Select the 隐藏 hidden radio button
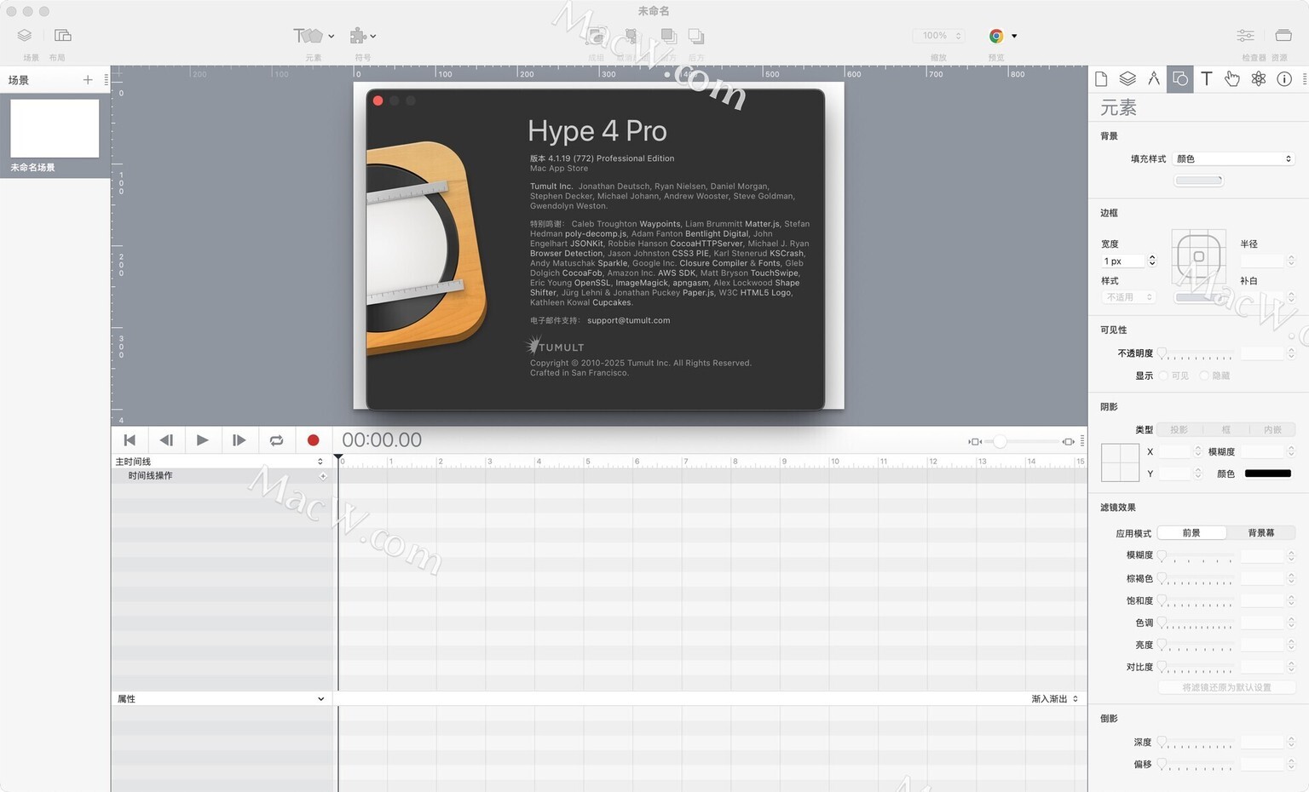This screenshot has width=1309, height=792. point(1204,376)
